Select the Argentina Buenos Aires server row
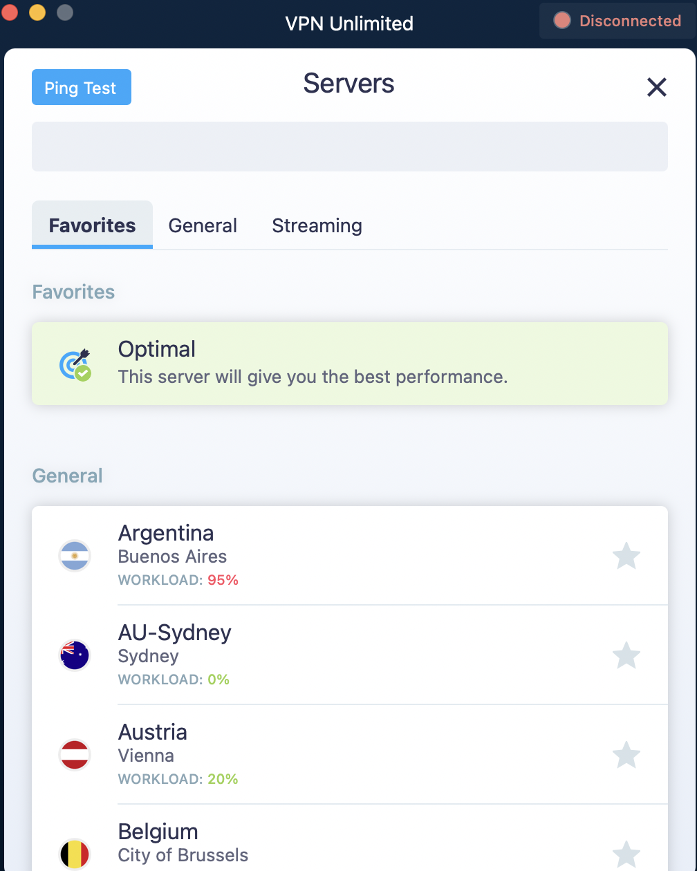This screenshot has height=871, width=697. [x=350, y=556]
